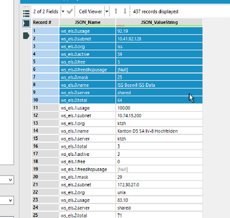Click the value '83.10'
The image size is (230, 218).
159,200
